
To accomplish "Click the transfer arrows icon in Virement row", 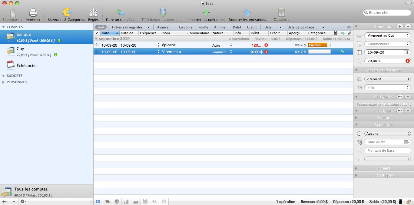I will pyautogui.click(x=342, y=52).
